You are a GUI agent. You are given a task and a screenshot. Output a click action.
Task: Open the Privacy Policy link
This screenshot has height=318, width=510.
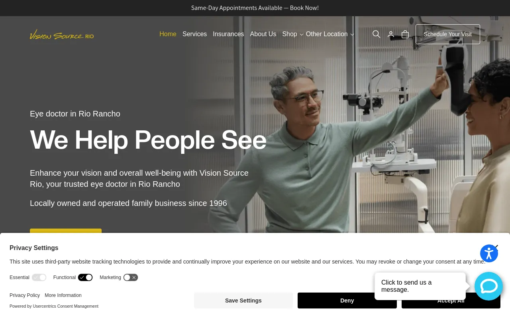pos(25,295)
